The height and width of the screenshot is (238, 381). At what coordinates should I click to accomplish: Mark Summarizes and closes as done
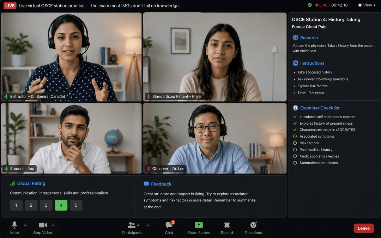click(295, 163)
